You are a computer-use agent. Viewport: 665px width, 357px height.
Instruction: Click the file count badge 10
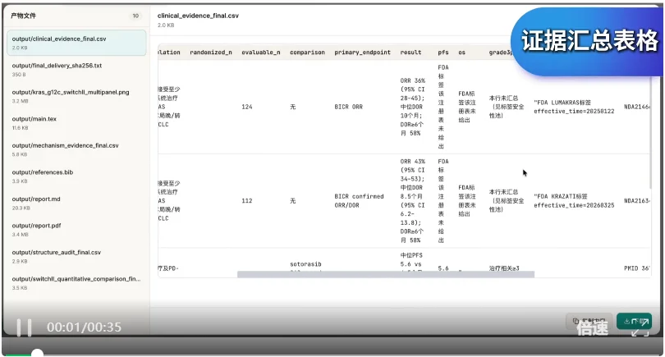135,16
